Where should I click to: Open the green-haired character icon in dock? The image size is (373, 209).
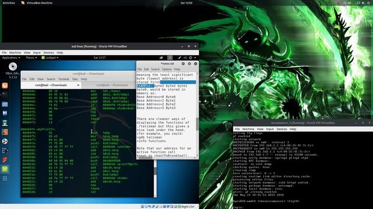5,122
